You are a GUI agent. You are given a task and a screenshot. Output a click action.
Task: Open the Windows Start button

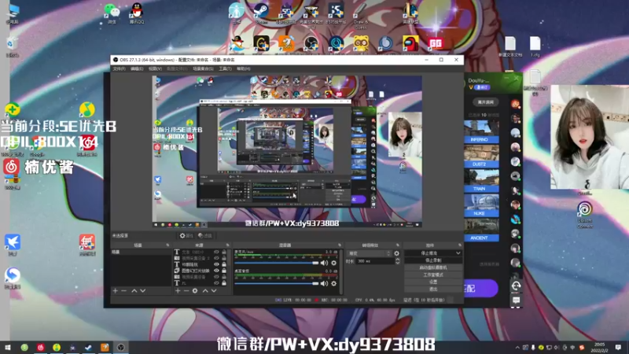[8, 347]
